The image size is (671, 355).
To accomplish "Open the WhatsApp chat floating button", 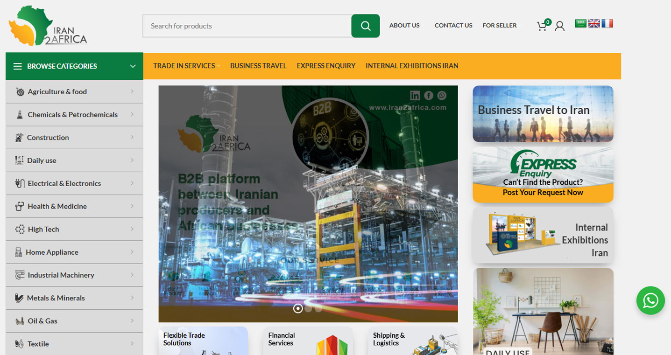I will (650, 300).
